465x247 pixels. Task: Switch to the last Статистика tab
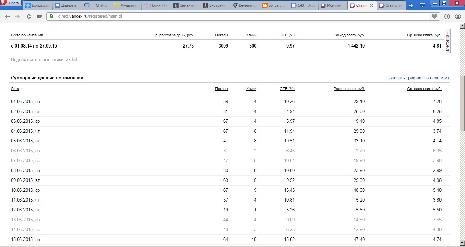point(391,6)
